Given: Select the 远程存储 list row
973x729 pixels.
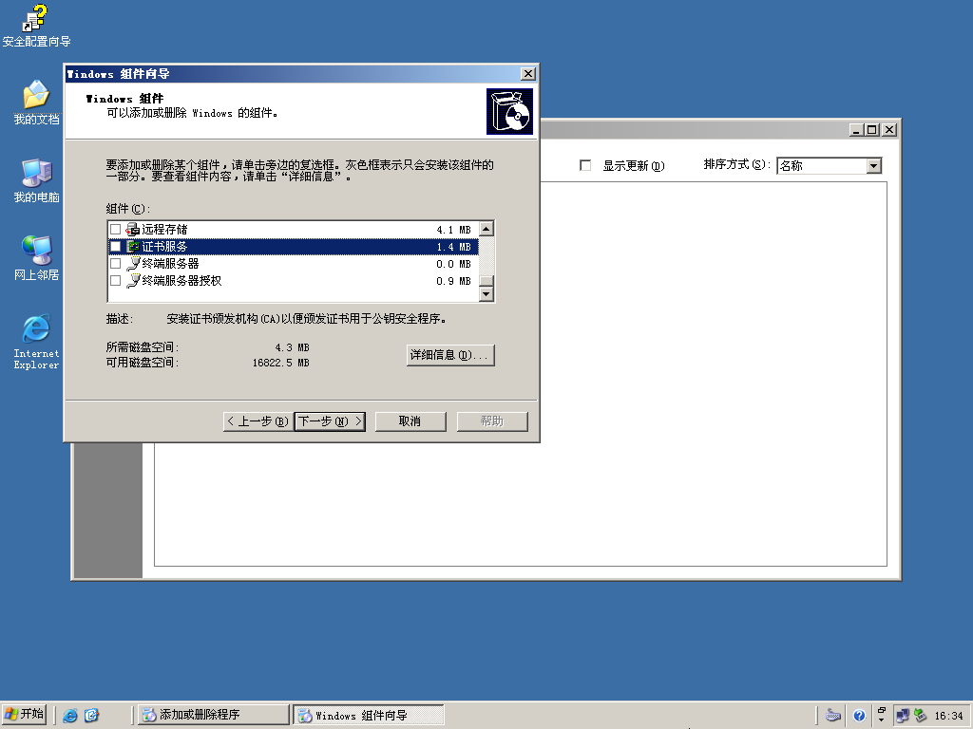Looking at the screenshot, I should pos(293,230).
